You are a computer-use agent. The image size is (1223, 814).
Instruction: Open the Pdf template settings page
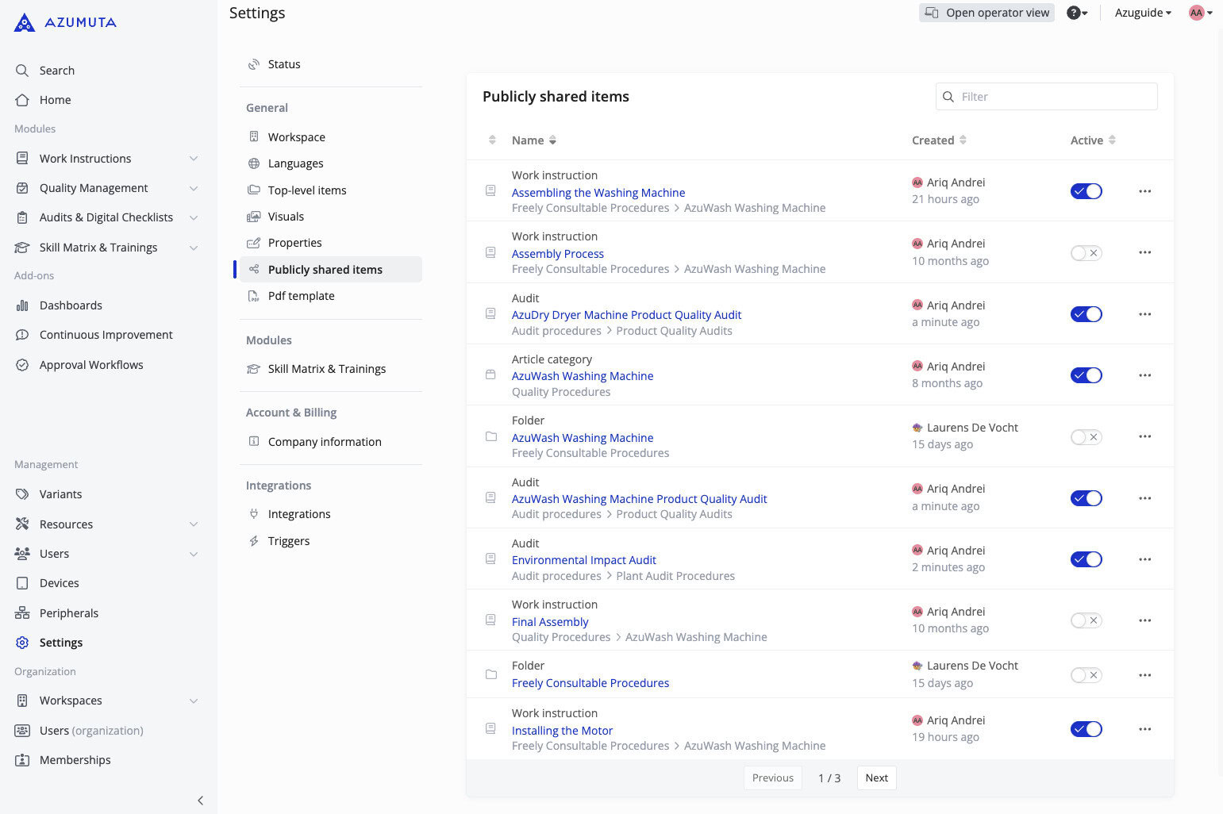(x=301, y=296)
